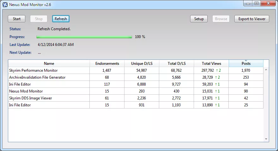The image size is (278, 151).
Task: Click the green up arrow beside 297,792
Action: [x=217, y=70]
